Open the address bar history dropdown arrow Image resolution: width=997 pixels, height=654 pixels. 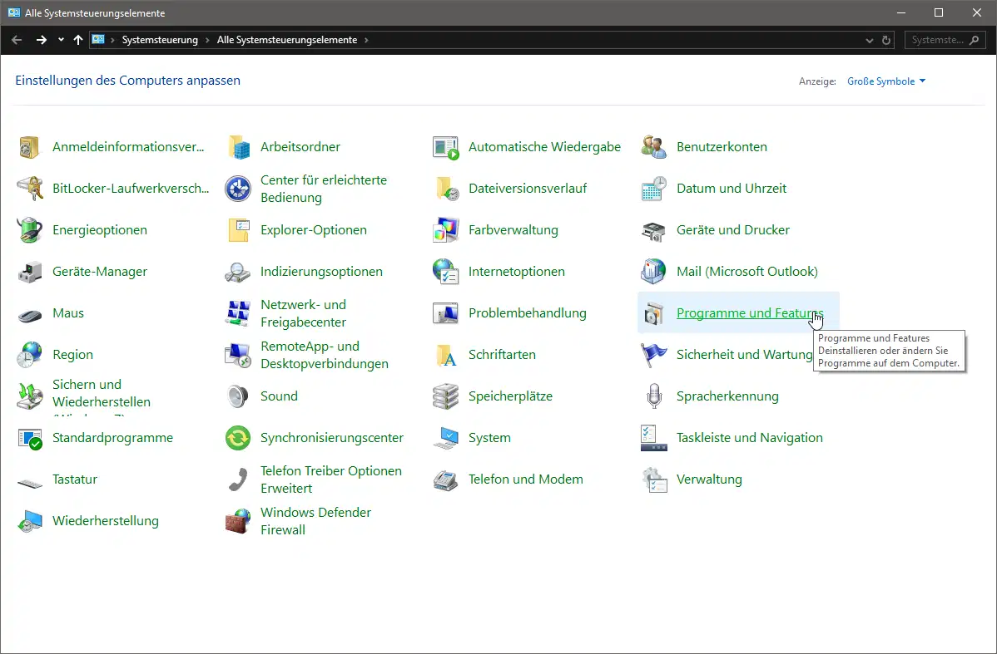tap(869, 40)
